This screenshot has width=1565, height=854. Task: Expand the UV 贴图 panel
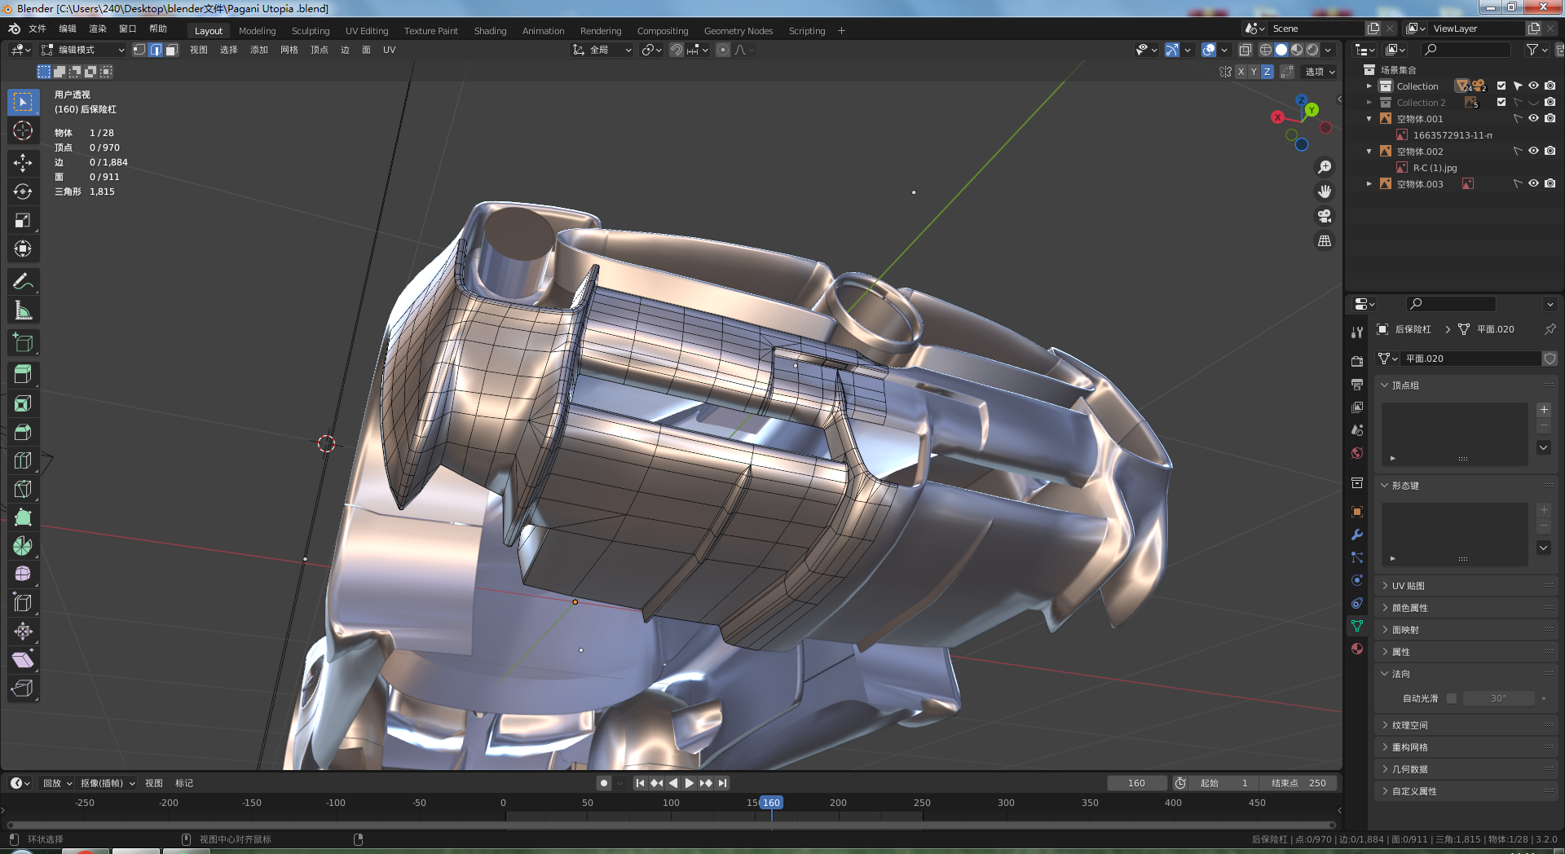tap(1466, 586)
